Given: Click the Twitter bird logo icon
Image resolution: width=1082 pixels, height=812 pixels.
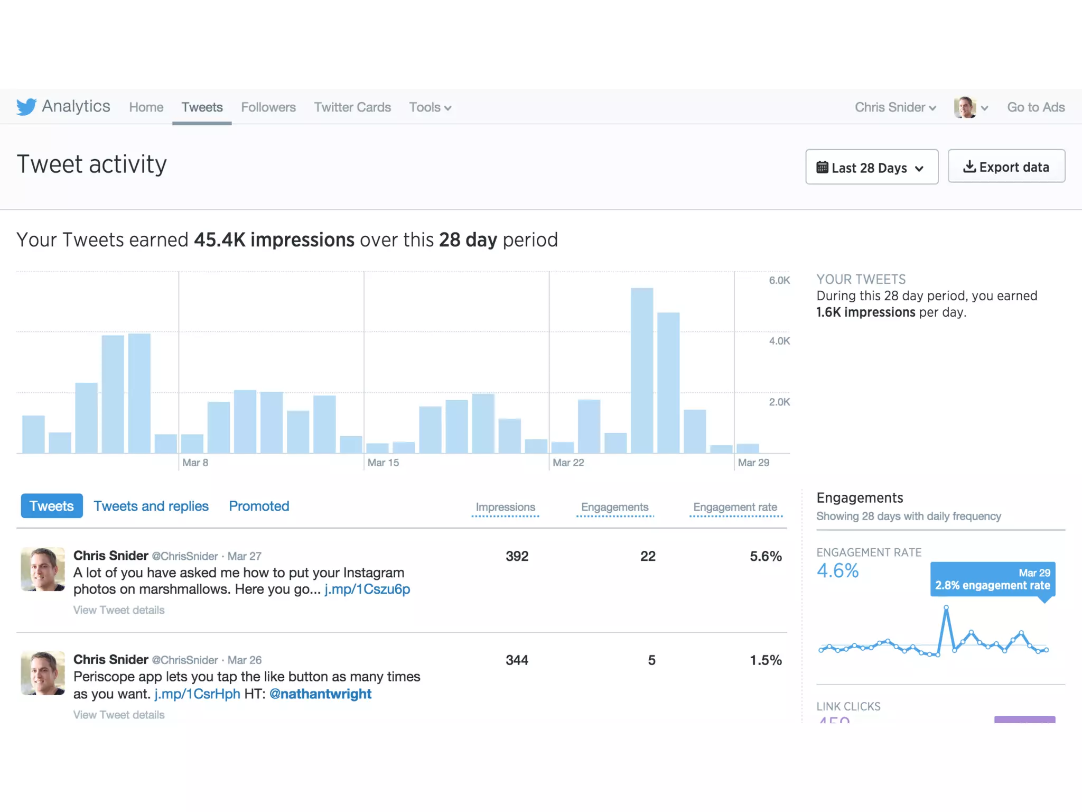Looking at the screenshot, I should 26,107.
